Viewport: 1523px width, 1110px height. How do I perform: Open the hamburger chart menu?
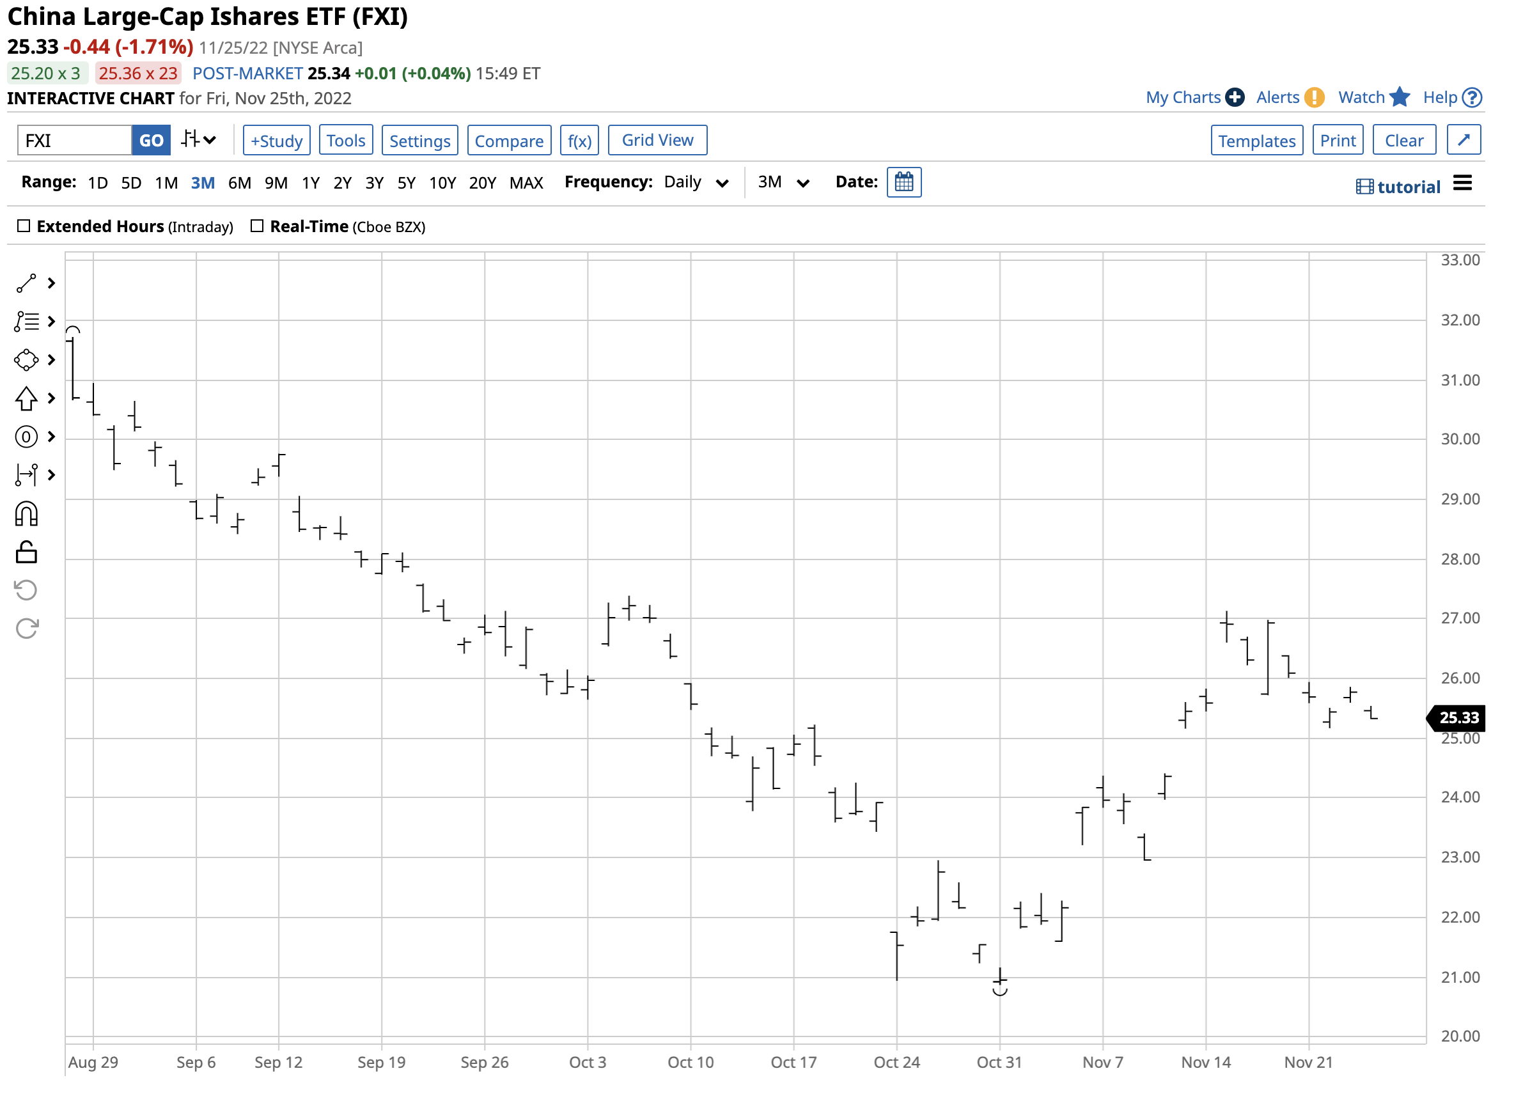(x=1462, y=184)
